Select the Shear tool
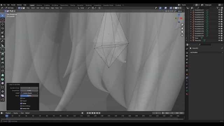This screenshot has height=126, width=224. [x=2, y=96]
